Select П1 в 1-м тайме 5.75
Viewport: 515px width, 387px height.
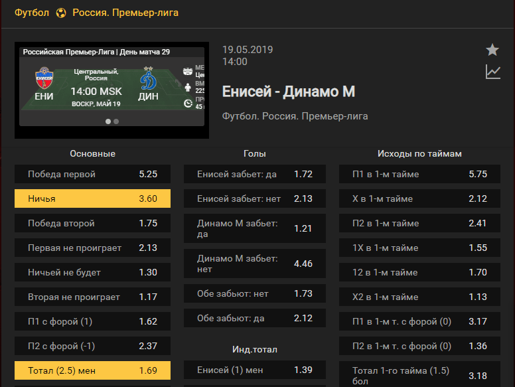point(419,174)
